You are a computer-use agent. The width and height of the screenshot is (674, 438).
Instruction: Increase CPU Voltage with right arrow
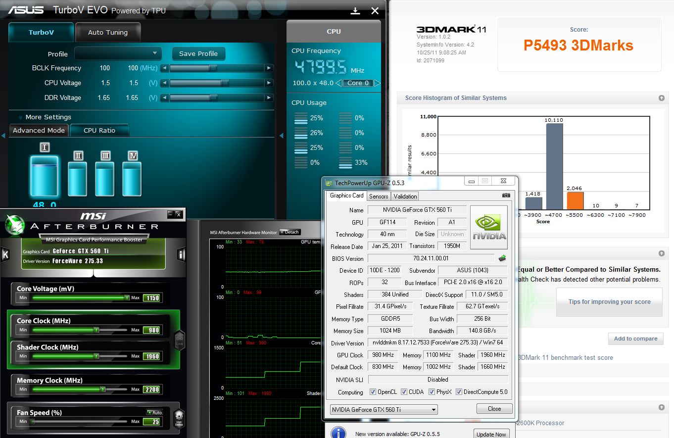coord(269,83)
